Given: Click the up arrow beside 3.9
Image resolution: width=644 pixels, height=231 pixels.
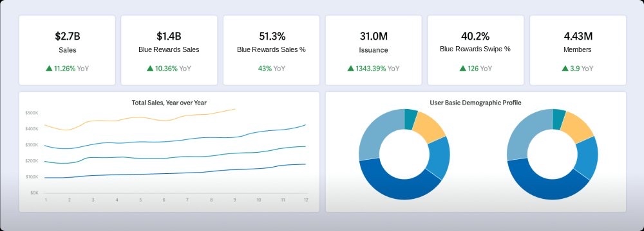Looking at the screenshot, I should pyautogui.click(x=565, y=69).
